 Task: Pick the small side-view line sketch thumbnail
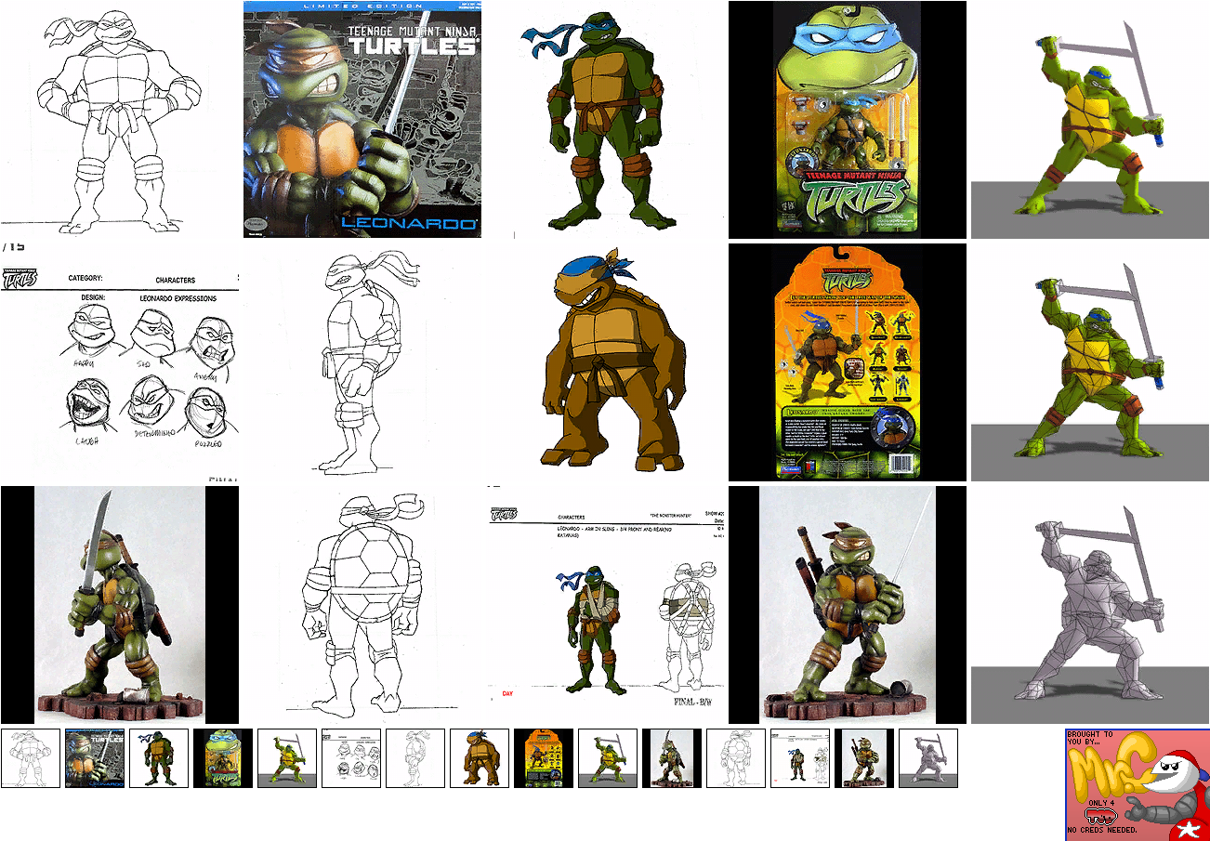tap(415, 758)
